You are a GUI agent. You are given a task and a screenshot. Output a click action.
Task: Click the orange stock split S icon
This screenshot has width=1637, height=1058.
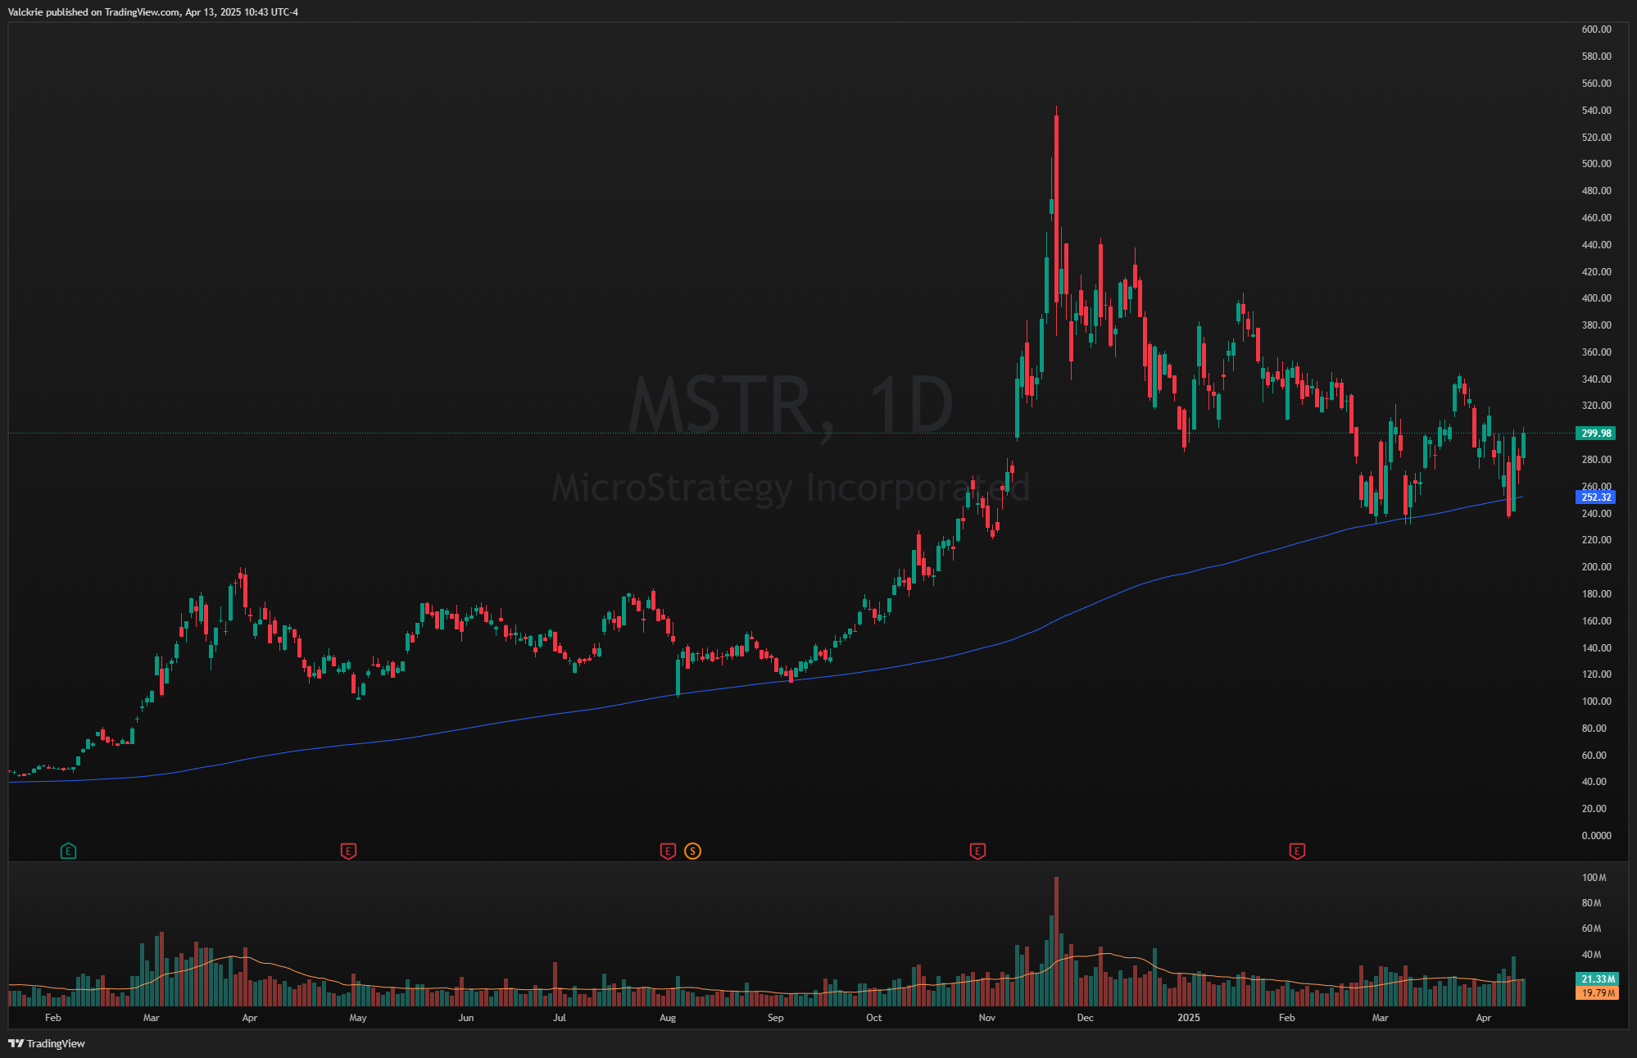(693, 851)
